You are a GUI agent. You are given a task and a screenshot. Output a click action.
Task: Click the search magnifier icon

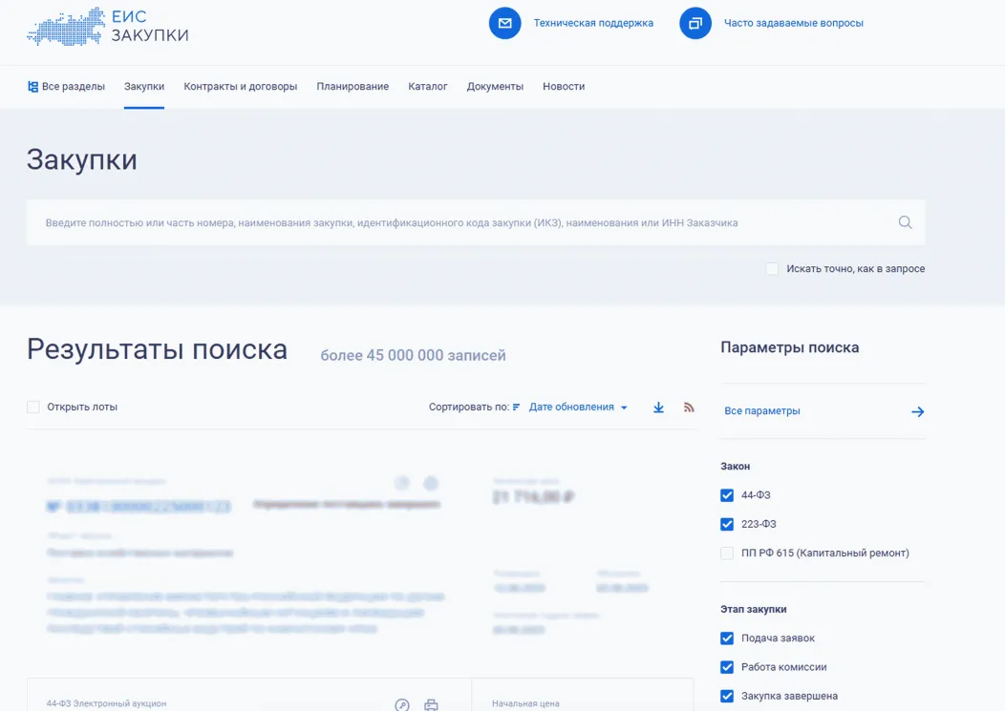[905, 222]
